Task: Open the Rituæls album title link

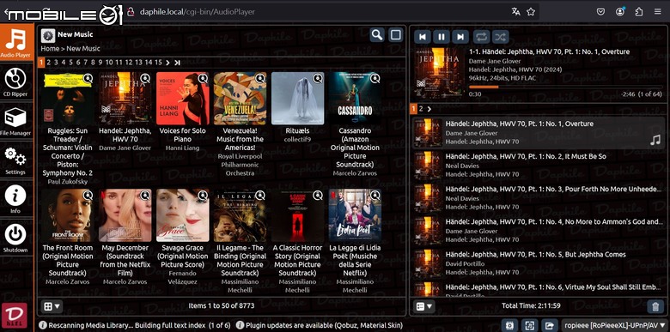Action: 298,130
